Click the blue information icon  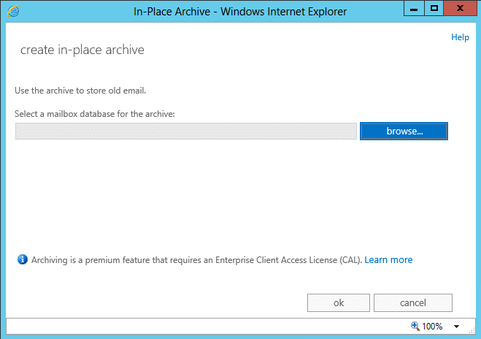[23, 259]
